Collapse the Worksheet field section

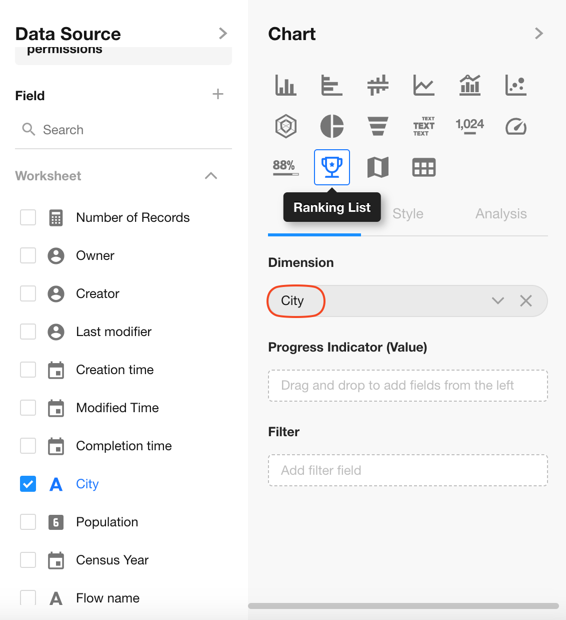[x=211, y=176]
